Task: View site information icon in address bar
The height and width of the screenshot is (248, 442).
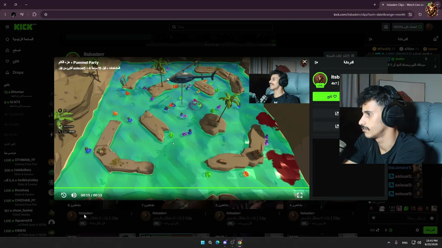Action: coord(410,14)
